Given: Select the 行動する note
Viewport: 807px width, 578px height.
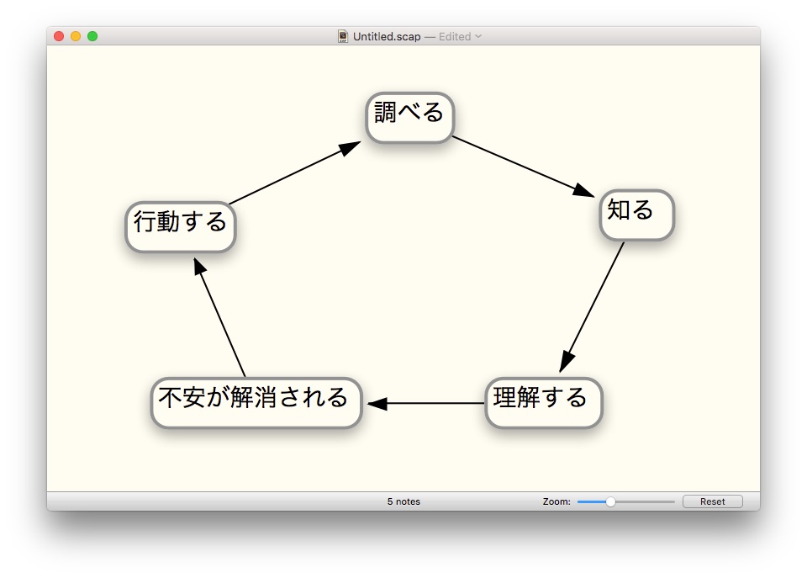Looking at the screenshot, I should pos(181,226).
